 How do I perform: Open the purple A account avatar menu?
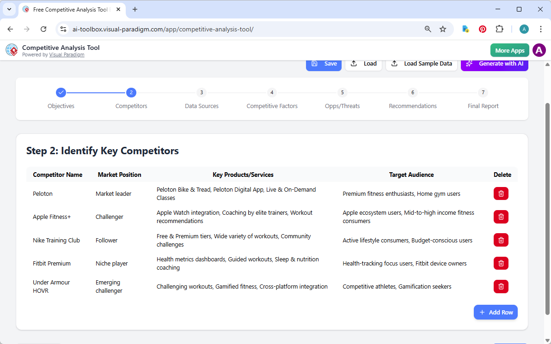[539, 50]
